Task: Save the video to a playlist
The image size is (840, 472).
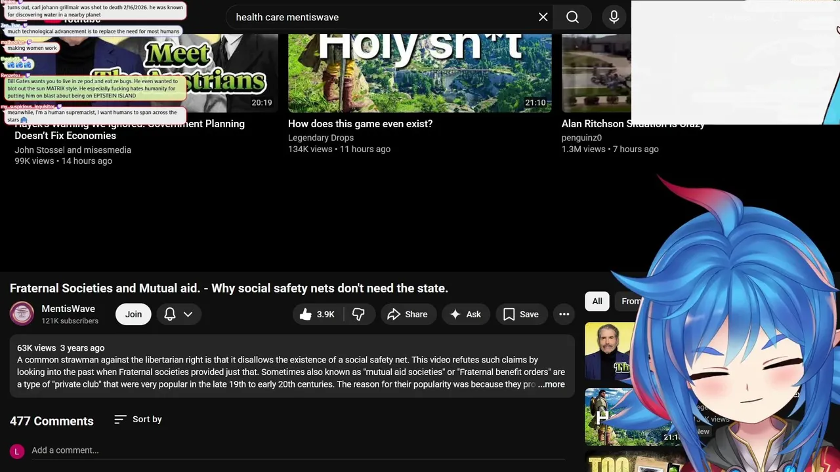Action: pos(521,315)
